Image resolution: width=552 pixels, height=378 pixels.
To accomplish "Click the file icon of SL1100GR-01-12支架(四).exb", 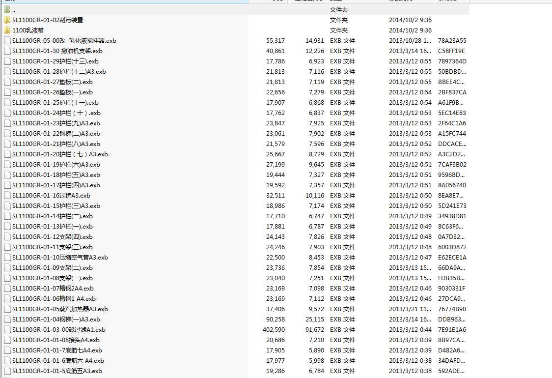I will (7, 237).
